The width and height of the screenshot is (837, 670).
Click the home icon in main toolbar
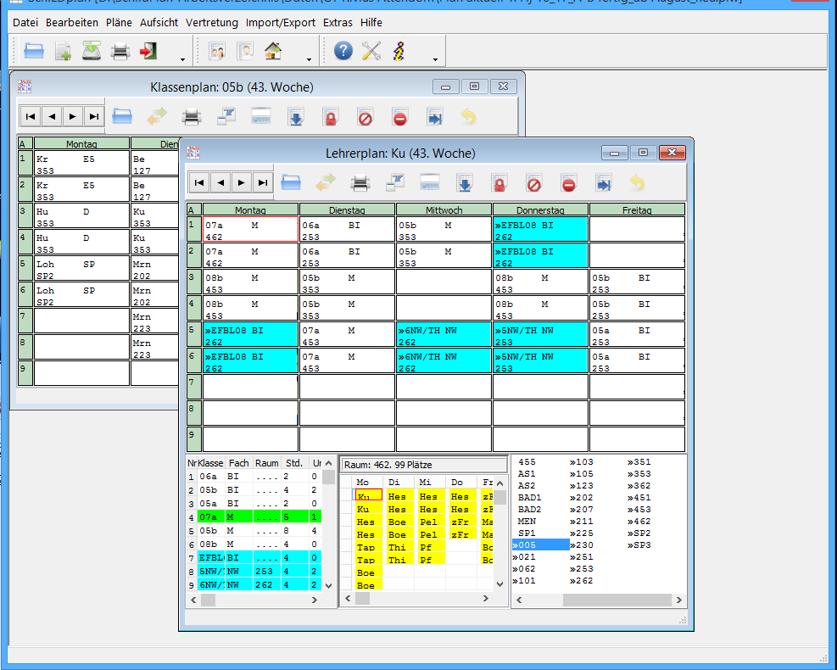(x=273, y=52)
